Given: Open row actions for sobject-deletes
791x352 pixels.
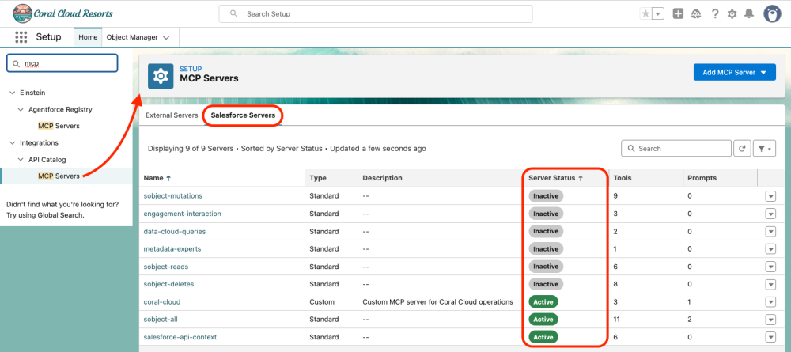Looking at the screenshot, I should pos(770,285).
